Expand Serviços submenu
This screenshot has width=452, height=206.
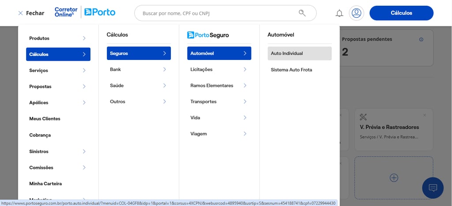(58, 70)
